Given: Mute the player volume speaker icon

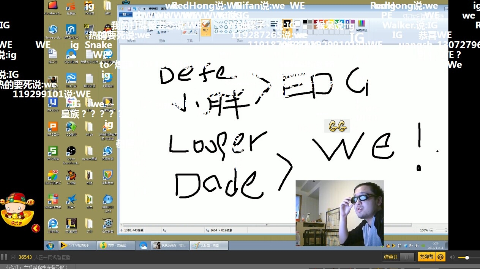Looking at the screenshot, I should pyautogui.click(x=452, y=257).
